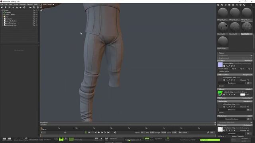Toggle Invert under Microsurface
The width and height of the screenshot is (255, 143).
coord(218,86)
